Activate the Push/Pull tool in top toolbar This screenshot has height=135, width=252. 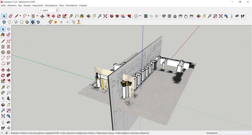pos(42,16)
